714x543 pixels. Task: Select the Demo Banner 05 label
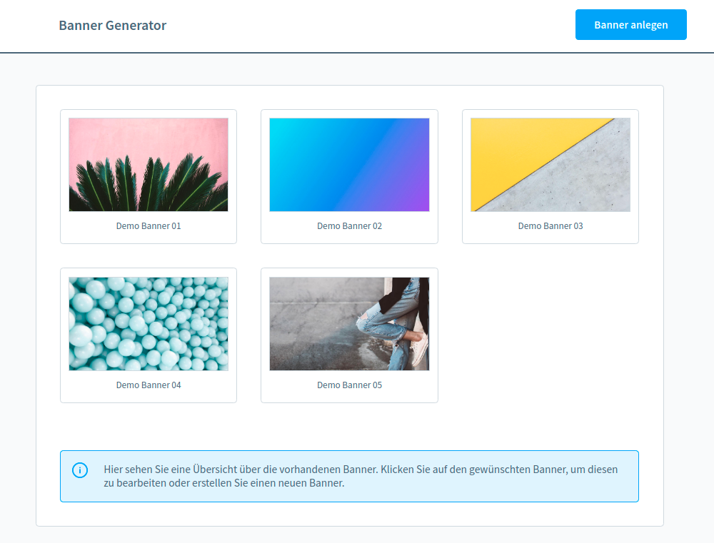click(349, 385)
